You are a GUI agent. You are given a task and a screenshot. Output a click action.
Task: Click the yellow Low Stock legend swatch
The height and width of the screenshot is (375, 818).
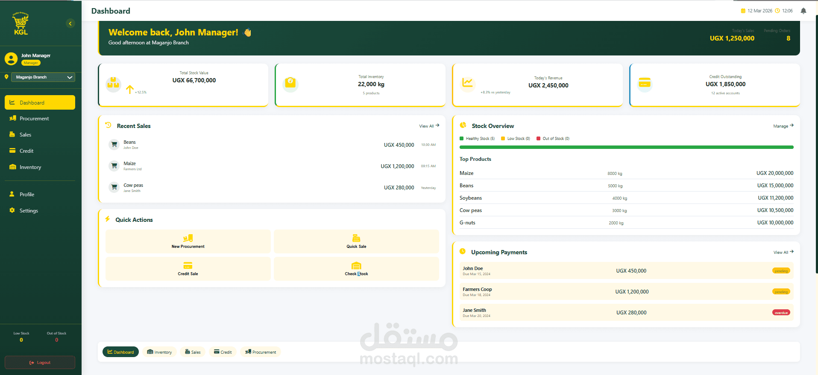503,138
